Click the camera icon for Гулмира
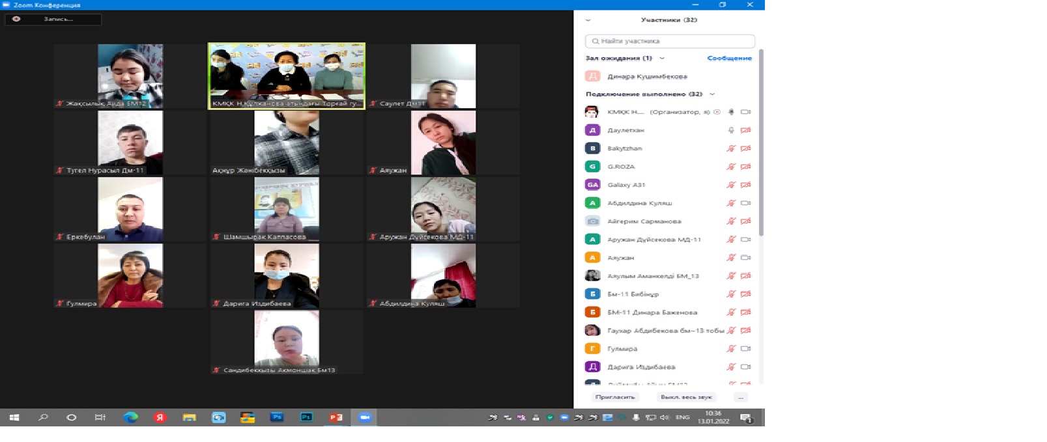This screenshot has width=1047, height=442. tap(745, 349)
